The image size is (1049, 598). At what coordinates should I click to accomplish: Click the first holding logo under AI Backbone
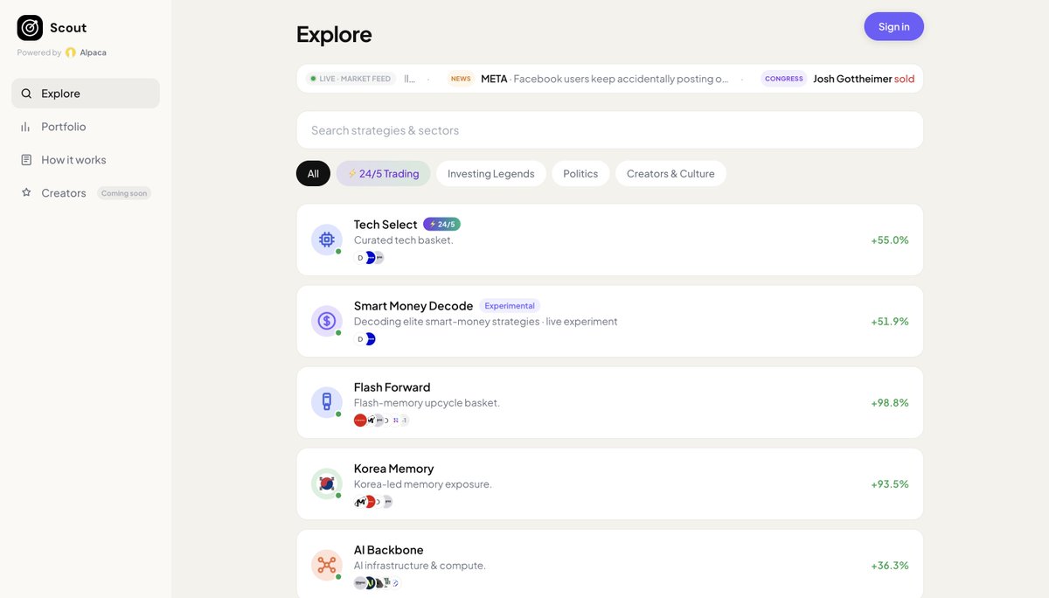coord(360,583)
